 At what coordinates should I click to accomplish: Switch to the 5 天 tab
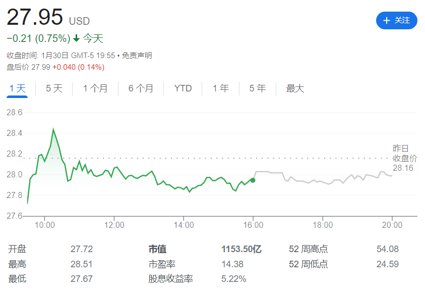pos(54,88)
